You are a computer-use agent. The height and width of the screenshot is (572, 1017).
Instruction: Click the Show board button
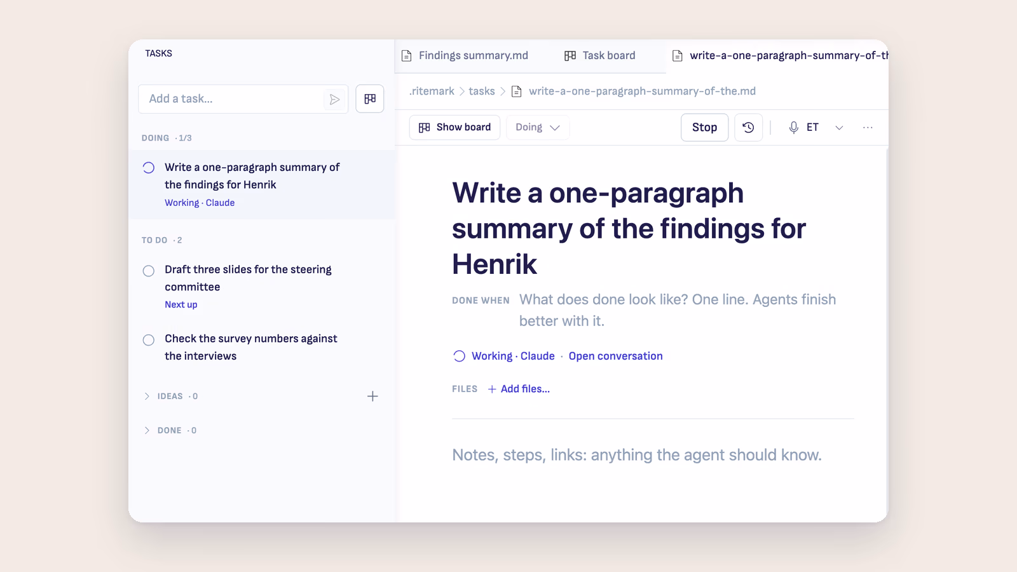click(x=454, y=127)
